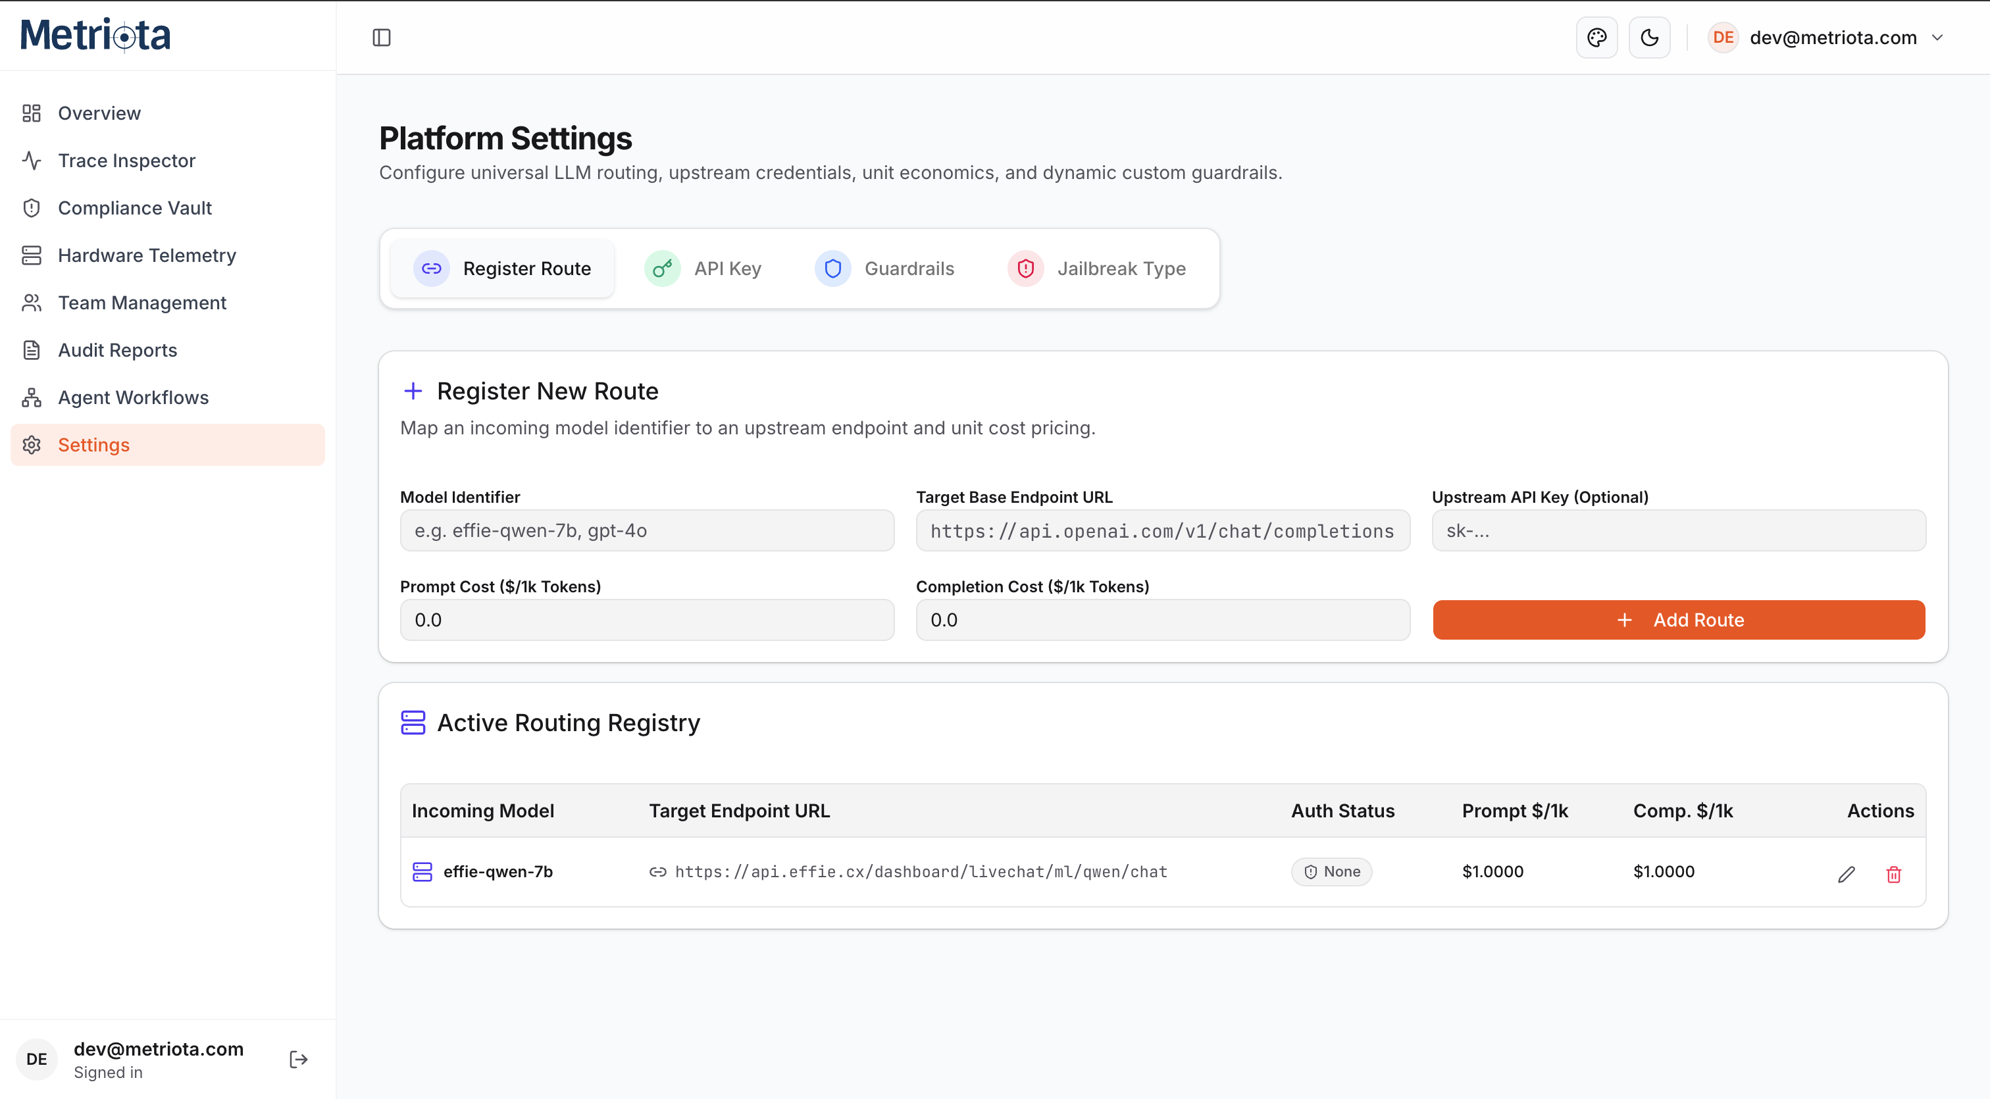
Task: Click the DE avatar in sidebar footer
Action: 36,1059
